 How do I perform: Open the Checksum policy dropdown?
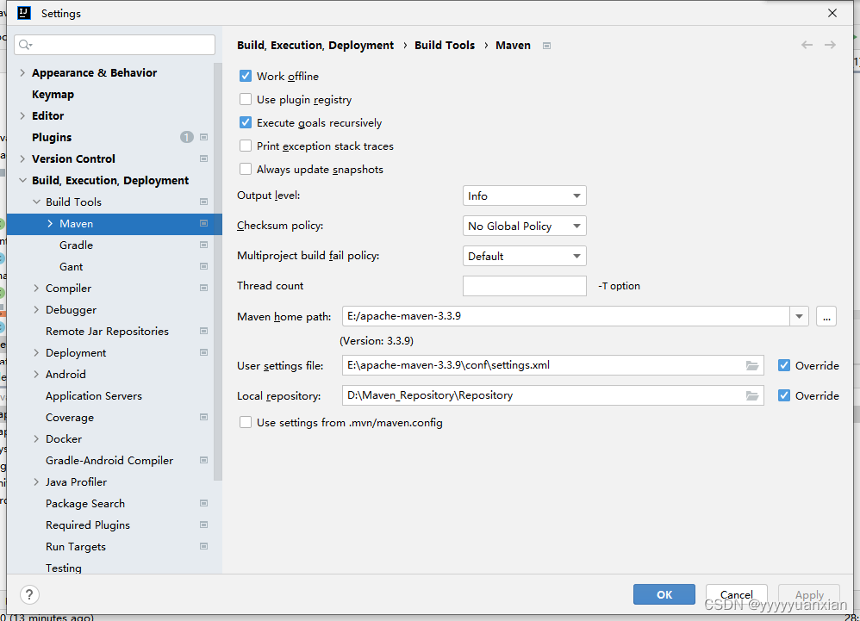524,226
